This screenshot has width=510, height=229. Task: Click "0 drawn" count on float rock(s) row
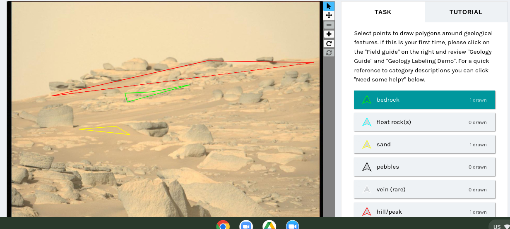(478, 122)
